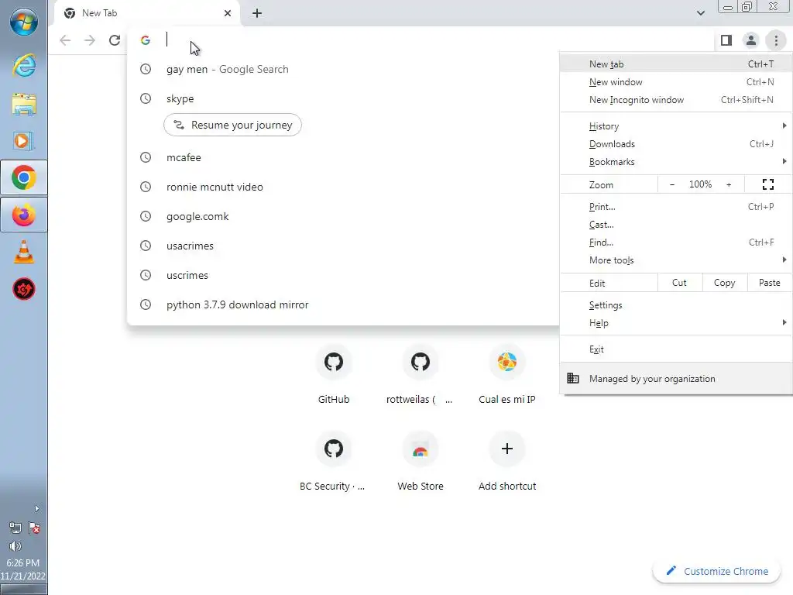Choose New Incognito window
The image size is (793, 595).
coord(675,100)
